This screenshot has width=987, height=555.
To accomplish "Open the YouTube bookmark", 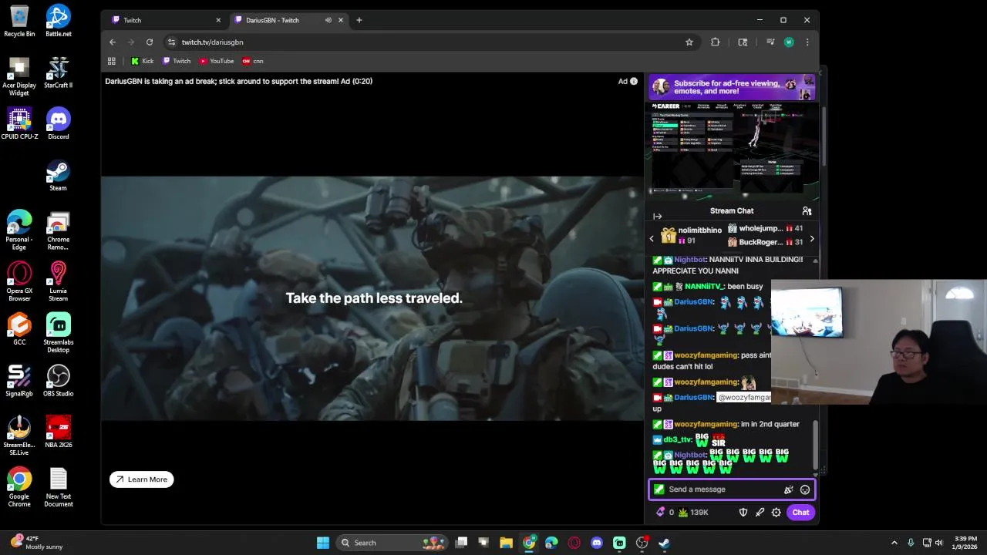I will [217, 61].
